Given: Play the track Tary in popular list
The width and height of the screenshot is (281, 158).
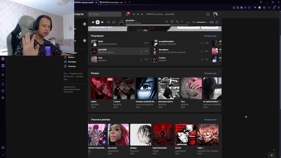Looking at the screenshot, I should coord(120,59).
